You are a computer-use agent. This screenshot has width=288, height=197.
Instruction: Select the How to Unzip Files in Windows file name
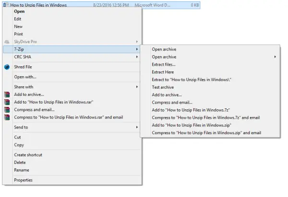click(38, 5)
